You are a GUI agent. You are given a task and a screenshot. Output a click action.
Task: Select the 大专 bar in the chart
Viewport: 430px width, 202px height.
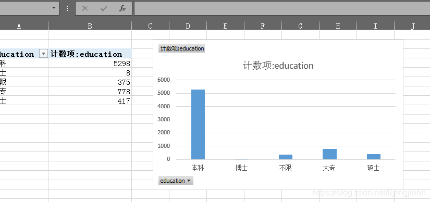click(329, 154)
